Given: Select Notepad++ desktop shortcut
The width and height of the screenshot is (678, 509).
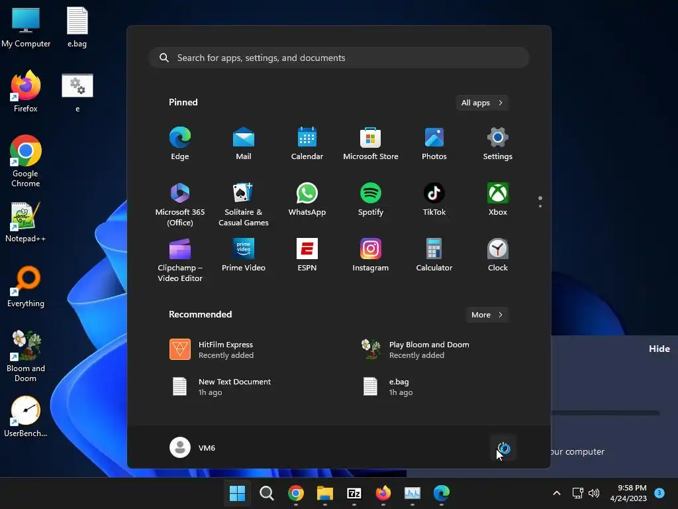Looking at the screenshot, I should click(26, 222).
